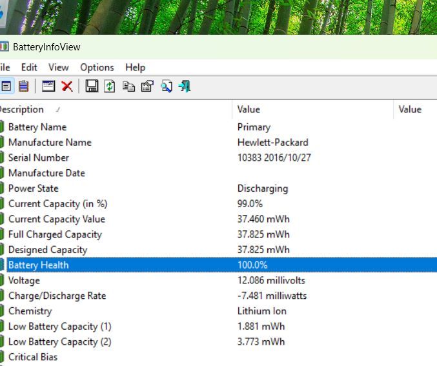Click the floppy disk Save icon
437x366 pixels.
pos(92,86)
